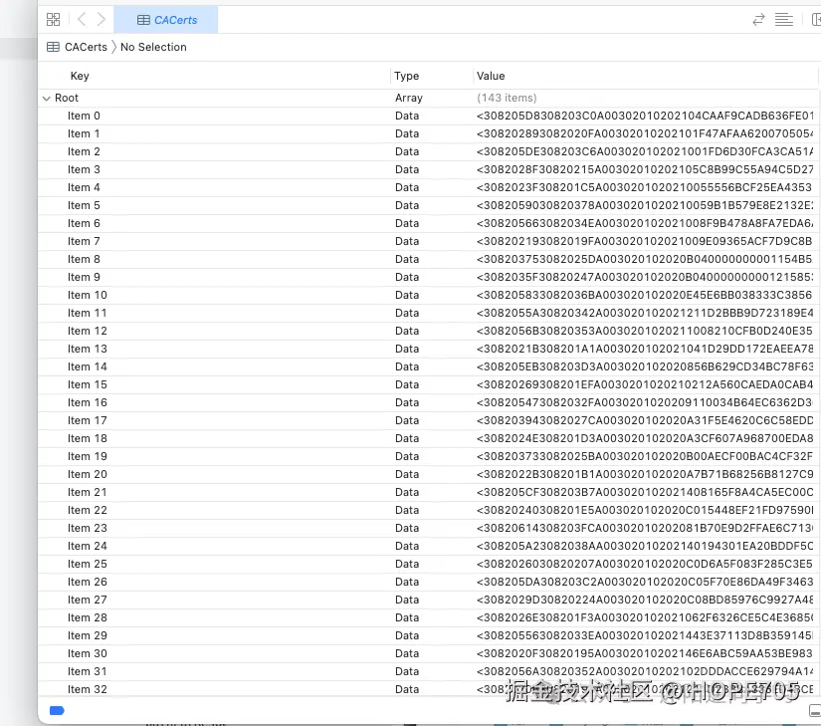Select the Item 19 row

tap(428, 456)
